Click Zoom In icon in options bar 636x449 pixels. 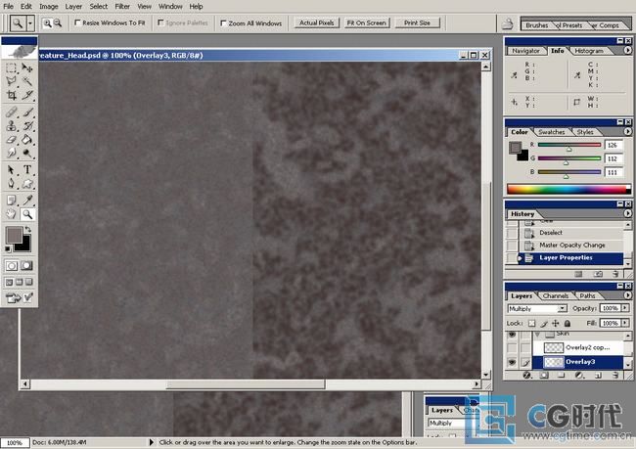(x=48, y=23)
